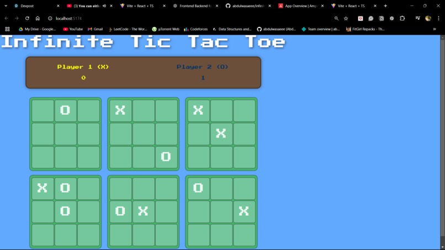The image size is (445, 250).
Task: Reload the localhost page
Action: (27, 18)
